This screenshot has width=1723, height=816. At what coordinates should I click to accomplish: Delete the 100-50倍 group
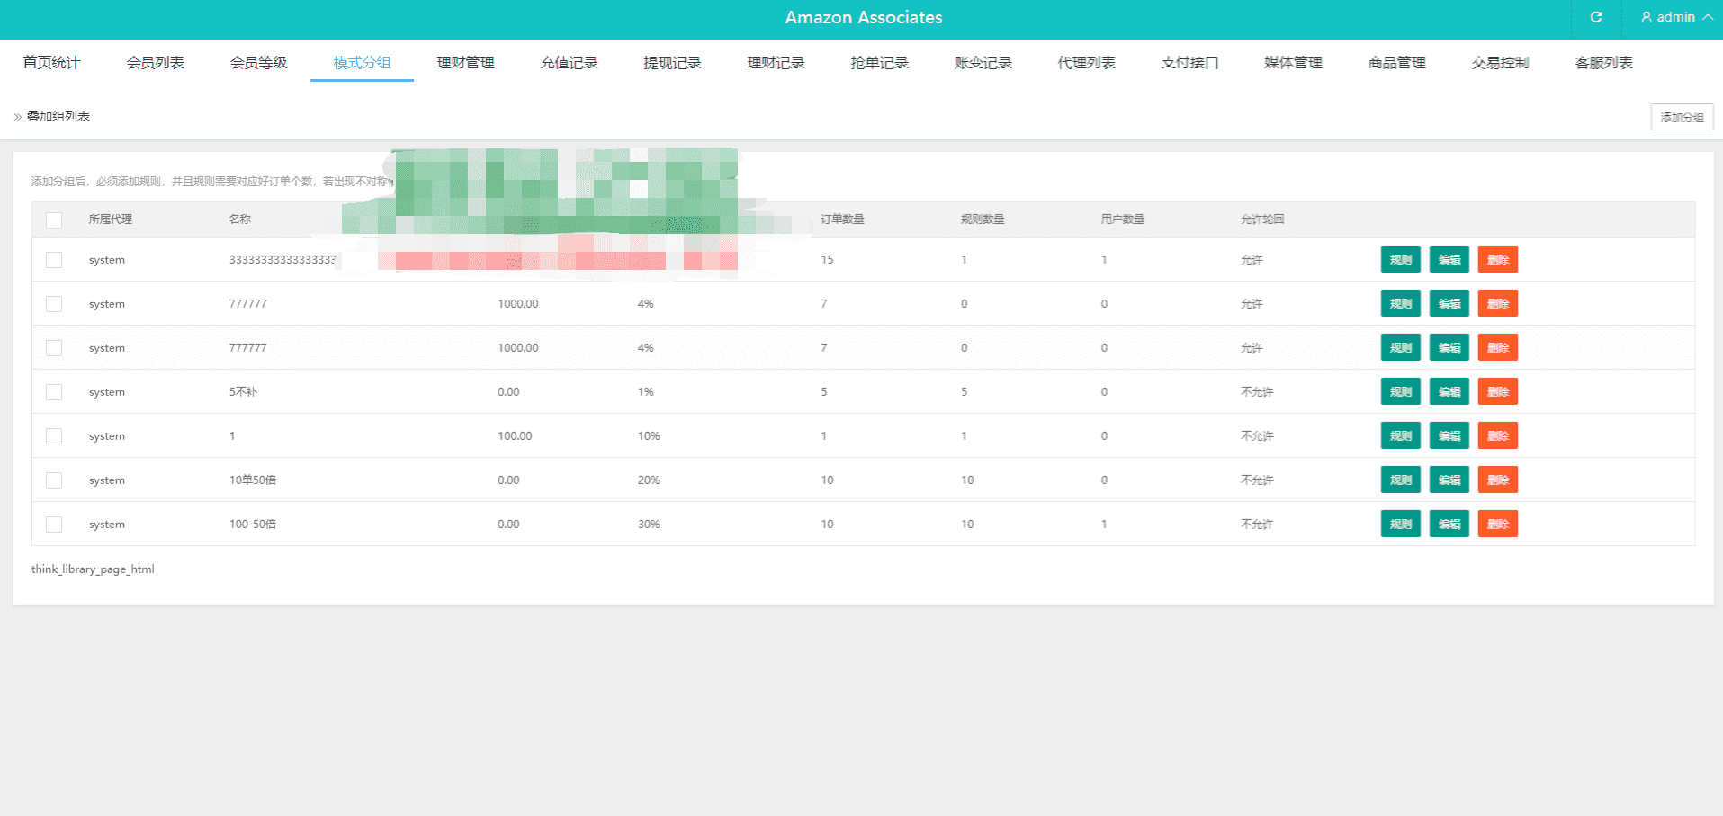(1497, 524)
